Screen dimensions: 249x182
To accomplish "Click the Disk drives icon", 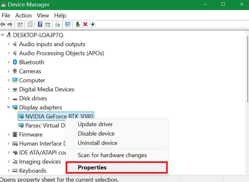I will click(x=15, y=99).
